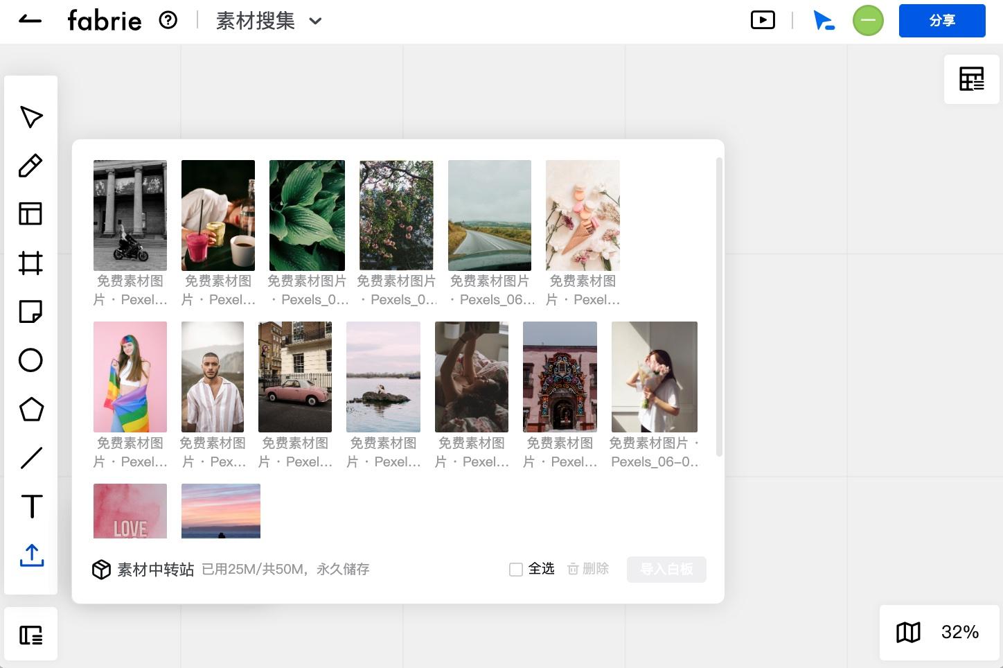1003x668 pixels.
Task: Select the Polygon shape tool
Action: click(x=30, y=410)
